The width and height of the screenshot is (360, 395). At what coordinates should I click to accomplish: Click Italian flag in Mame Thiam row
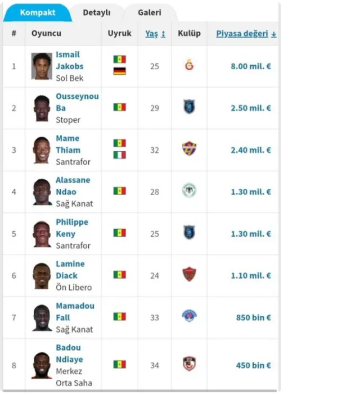point(120,155)
